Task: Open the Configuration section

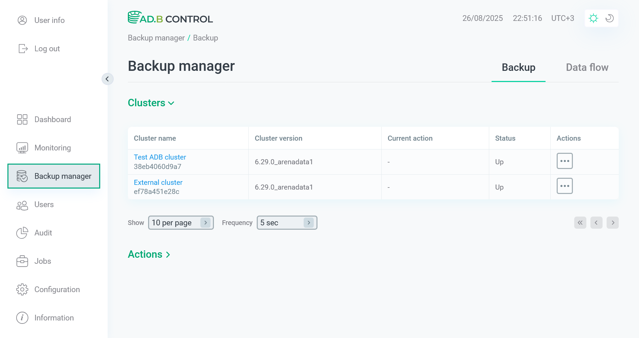Action: coord(57,289)
